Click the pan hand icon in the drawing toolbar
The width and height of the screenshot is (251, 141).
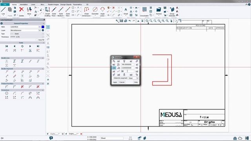171,21
